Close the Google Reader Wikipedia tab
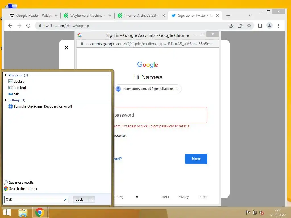 tap(56, 16)
